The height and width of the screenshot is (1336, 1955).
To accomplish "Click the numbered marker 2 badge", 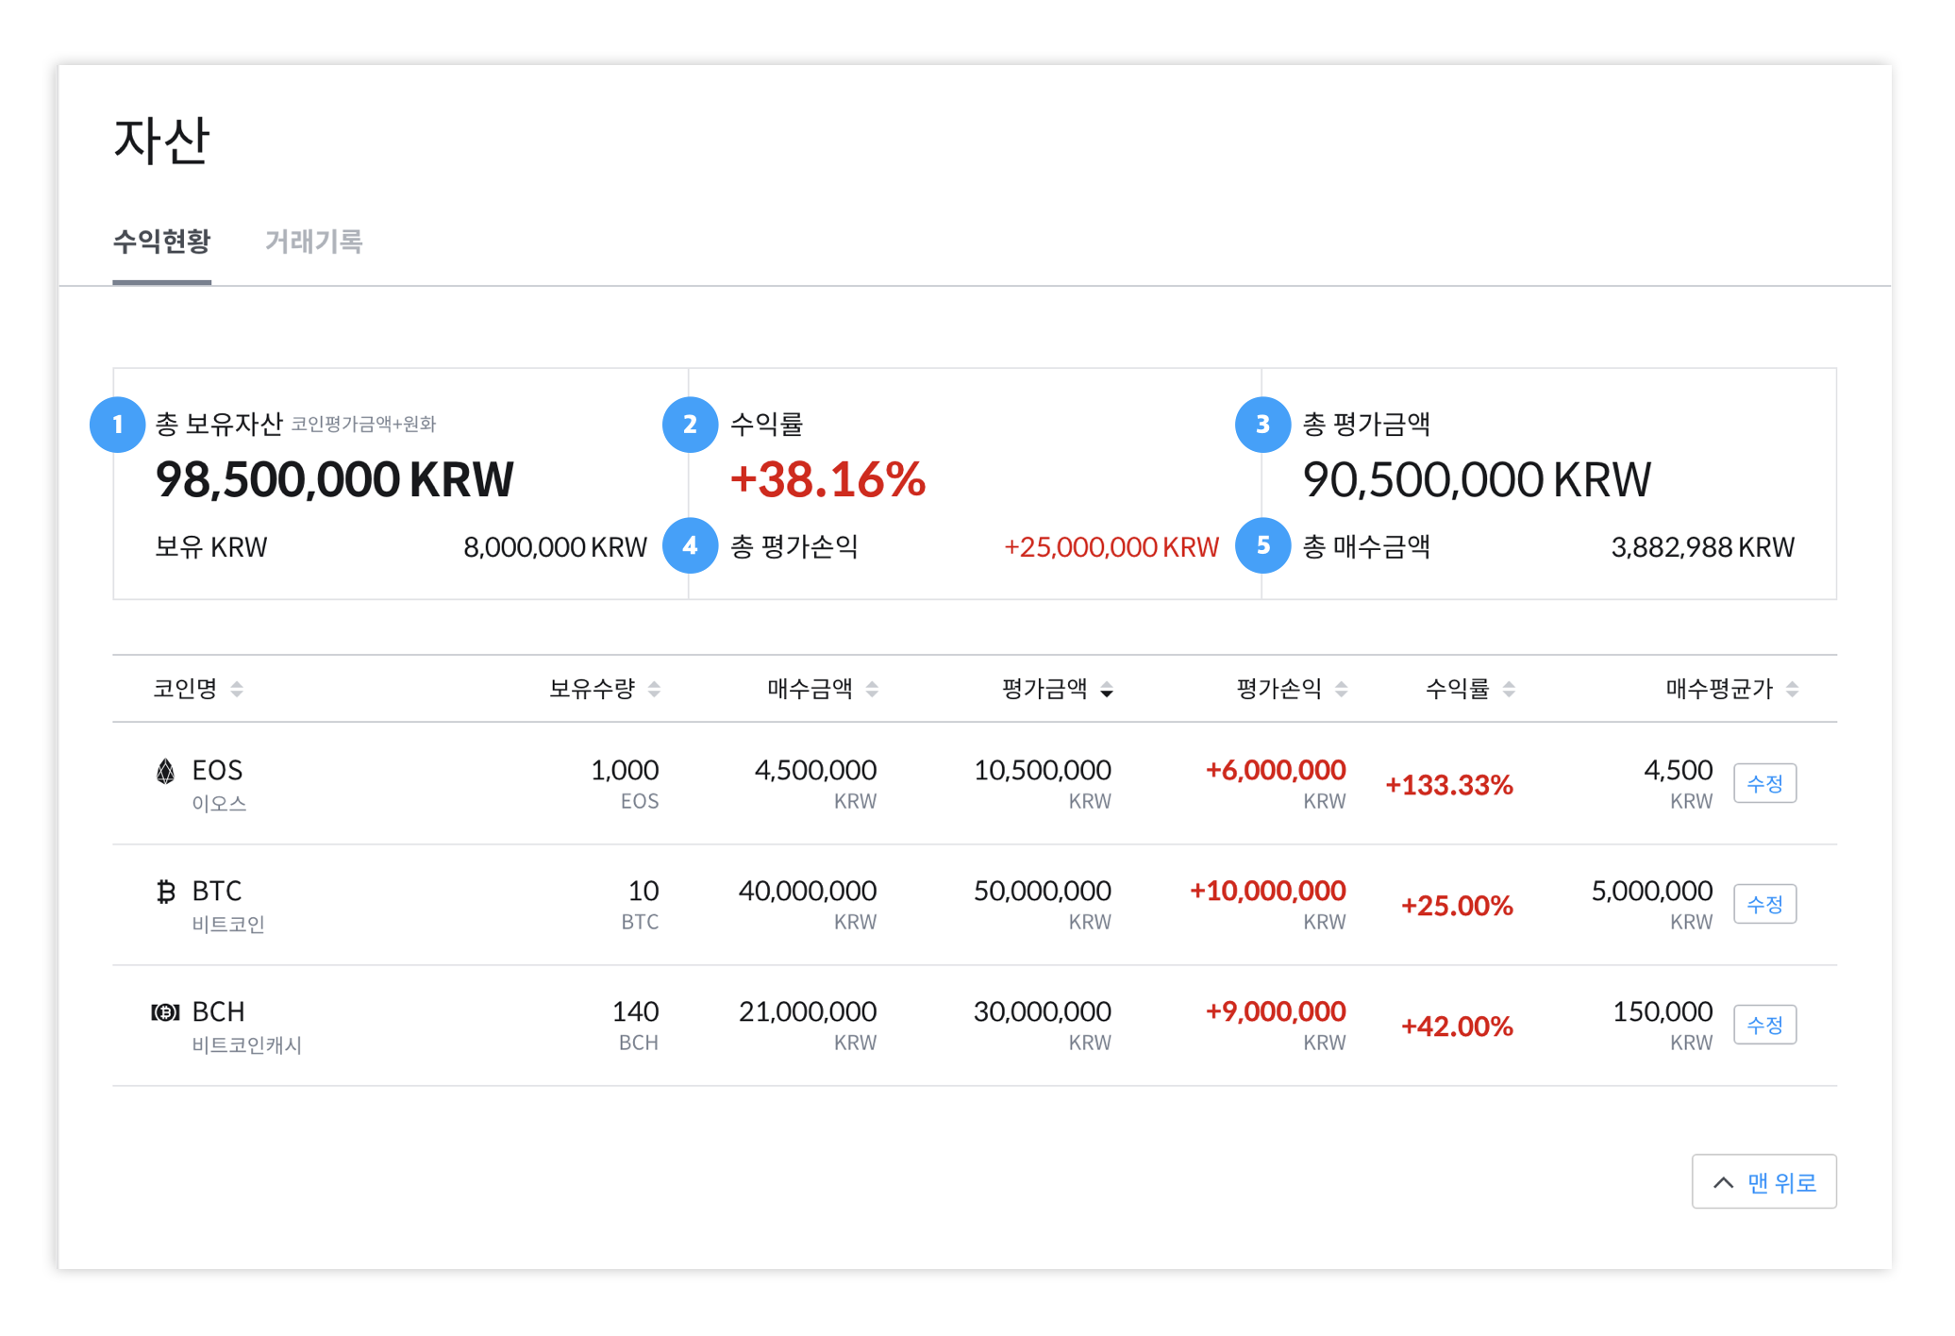I will [690, 425].
